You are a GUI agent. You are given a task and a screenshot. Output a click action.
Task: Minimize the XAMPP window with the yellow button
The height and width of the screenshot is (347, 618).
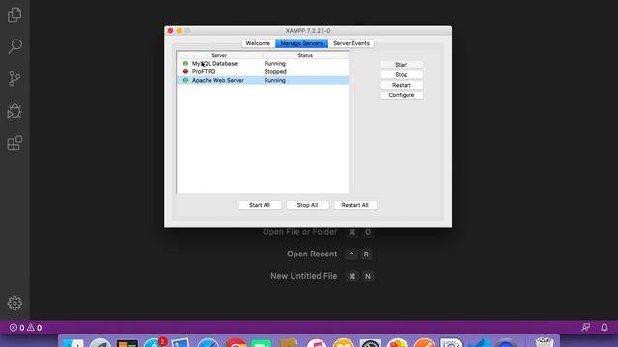(179, 30)
